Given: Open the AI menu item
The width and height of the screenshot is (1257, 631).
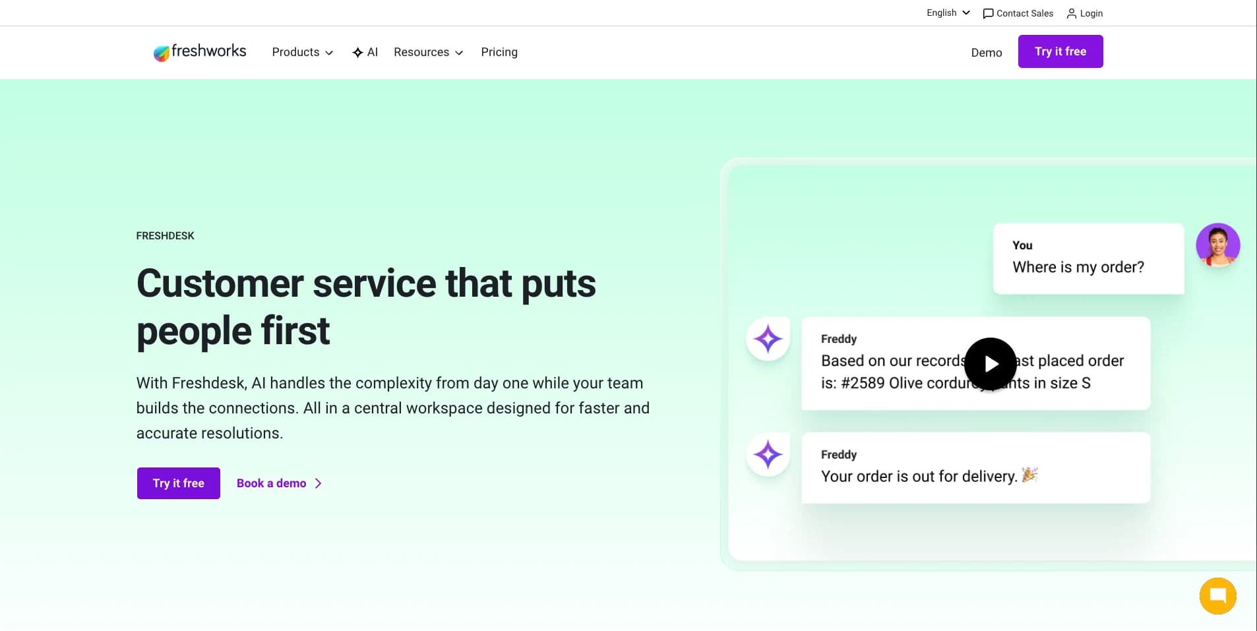Looking at the screenshot, I should point(365,52).
